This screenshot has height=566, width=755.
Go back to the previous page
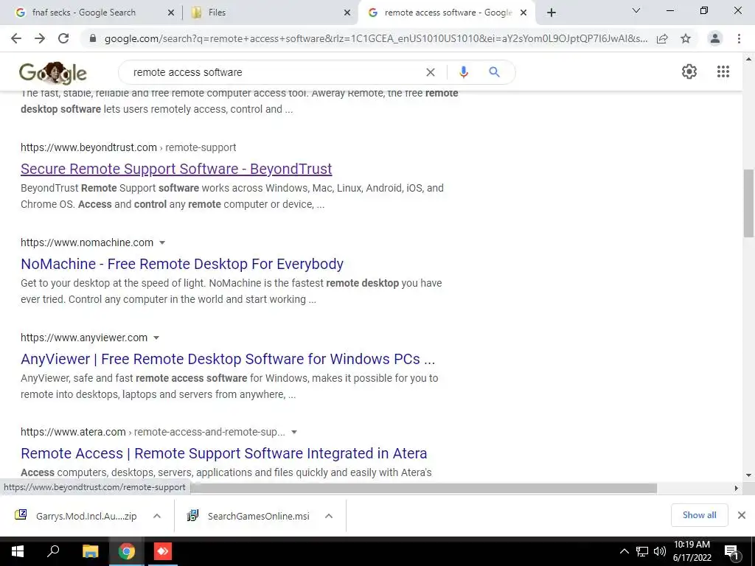coord(16,38)
